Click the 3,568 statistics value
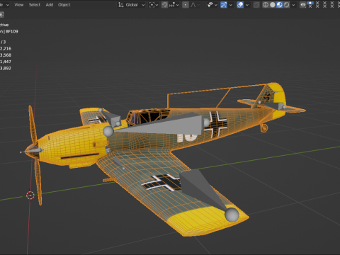Viewport: 340px width, 255px height. click(x=6, y=55)
